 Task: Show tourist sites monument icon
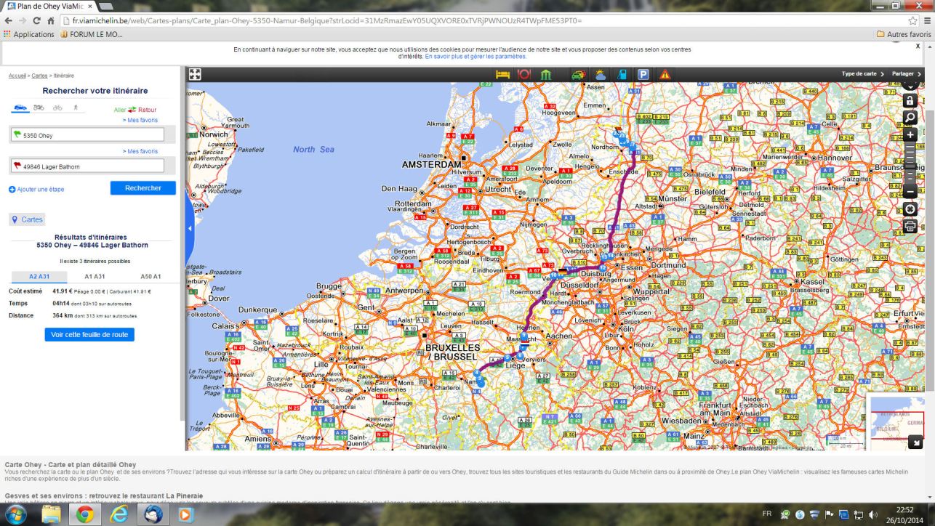coord(546,74)
